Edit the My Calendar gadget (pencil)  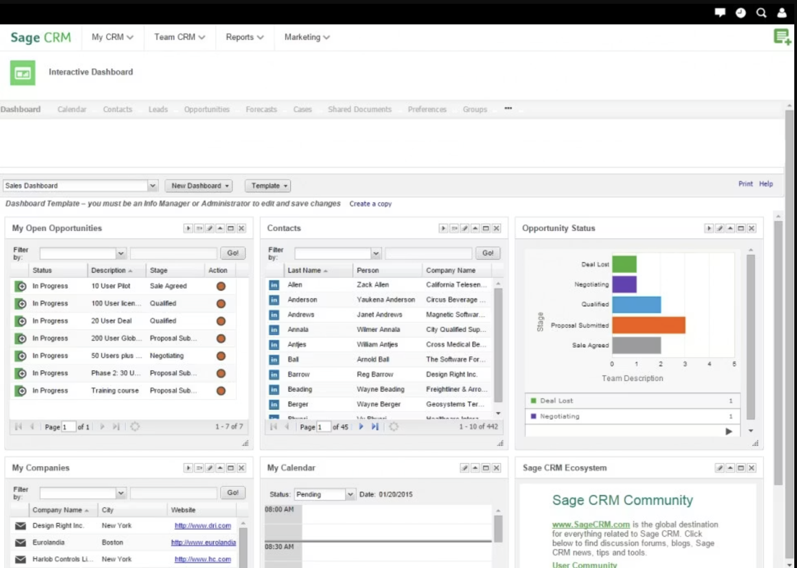(x=465, y=468)
